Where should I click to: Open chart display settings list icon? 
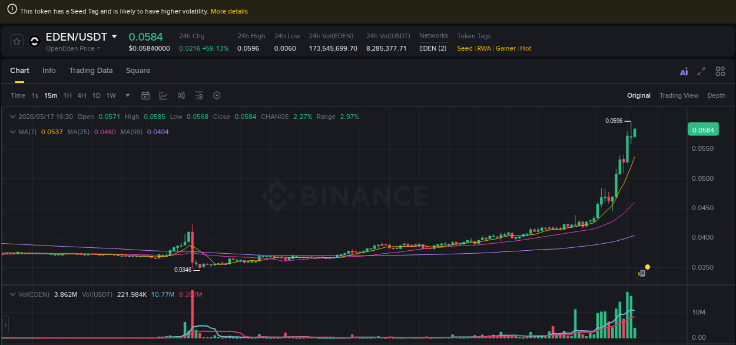tap(199, 95)
